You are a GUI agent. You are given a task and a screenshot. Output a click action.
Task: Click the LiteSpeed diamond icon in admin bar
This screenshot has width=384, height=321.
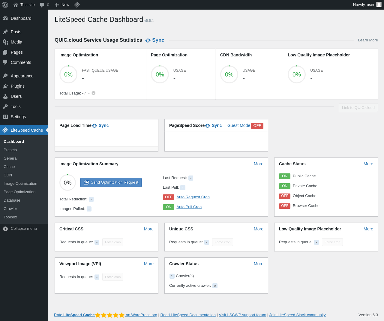(77, 5)
